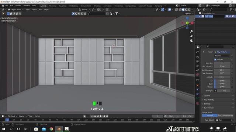Select rendered viewport shading mode

tap(189, 10)
